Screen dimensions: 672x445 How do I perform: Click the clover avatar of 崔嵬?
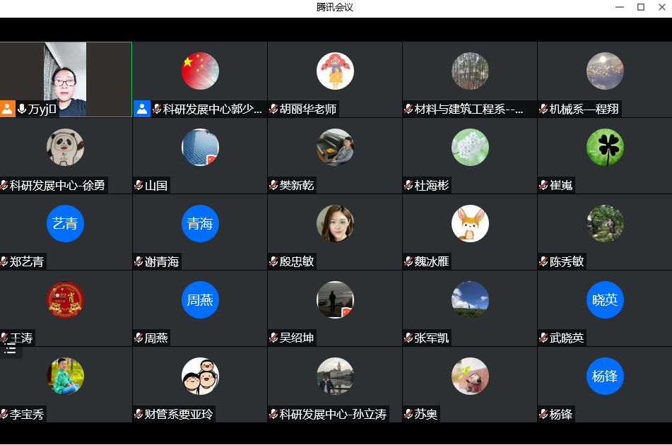click(x=605, y=148)
